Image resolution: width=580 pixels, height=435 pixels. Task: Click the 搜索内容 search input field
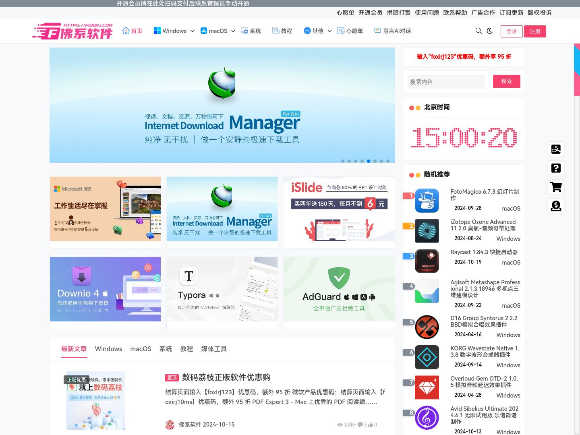(x=446, y=82)
